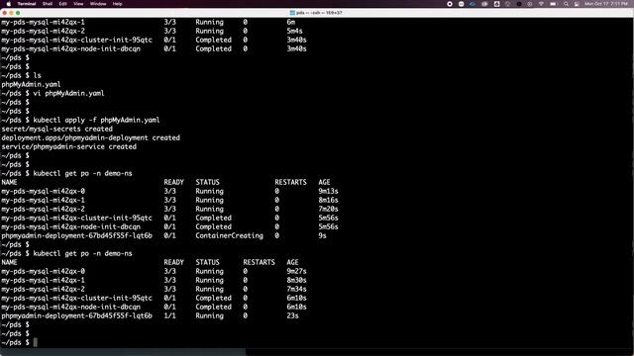Click the battery status icon

(553, 4)
